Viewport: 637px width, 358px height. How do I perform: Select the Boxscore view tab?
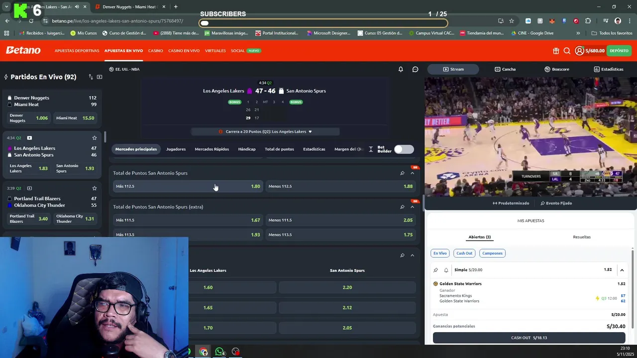557,69
